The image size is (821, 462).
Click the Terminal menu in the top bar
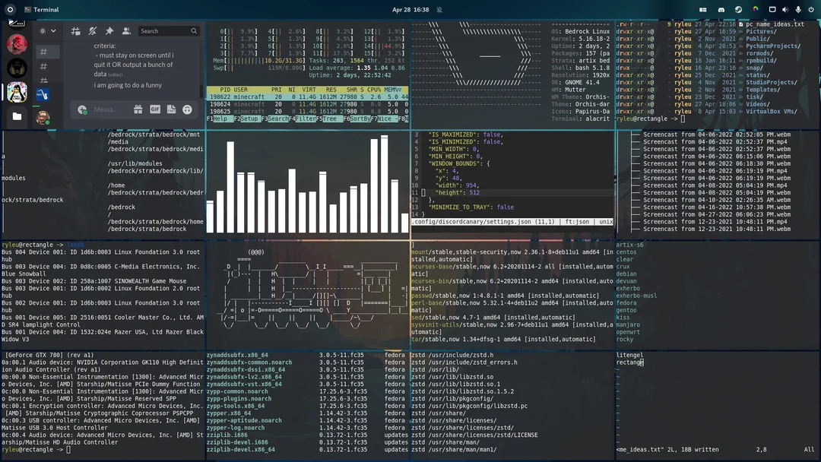(x=40, y=9)
